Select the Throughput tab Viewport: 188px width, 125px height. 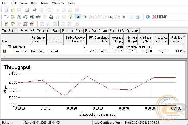coord(27,30)
